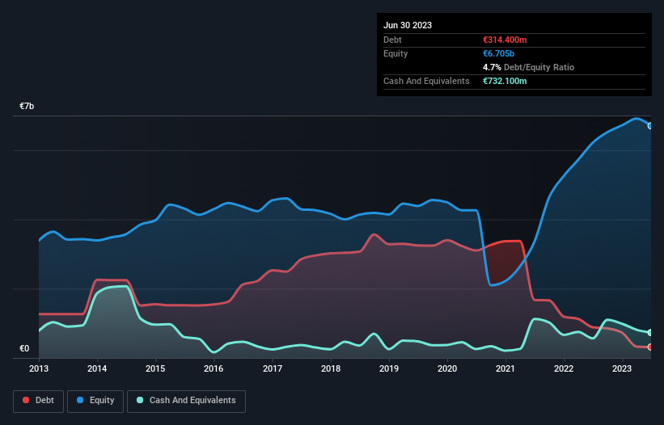This screenshot has height=425, width=664.
Task: Click the €0 y-axis label
Action: 24,348
